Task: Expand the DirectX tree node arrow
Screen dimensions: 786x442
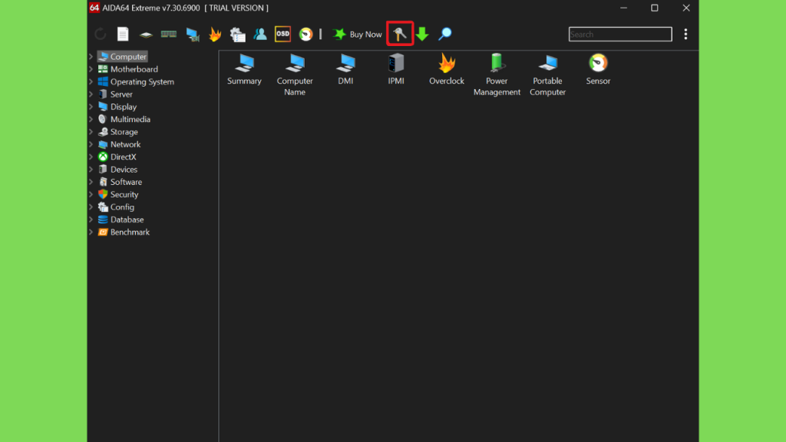Action: (91, 157)
